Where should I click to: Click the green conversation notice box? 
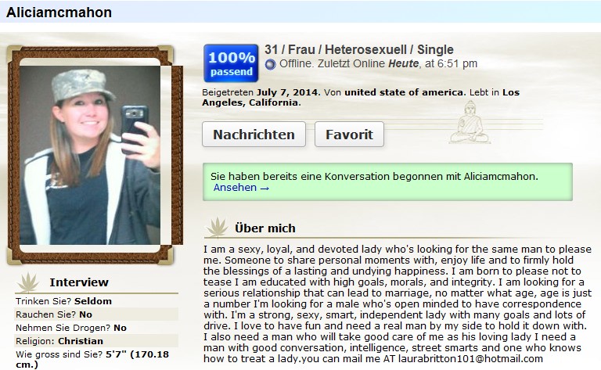click(x=387, y=182)
